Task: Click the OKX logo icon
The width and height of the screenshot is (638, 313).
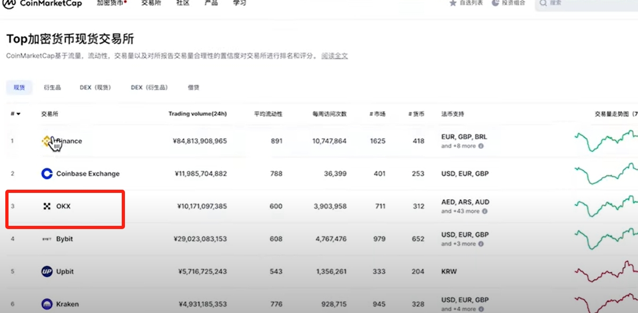Action: point(47,206)
